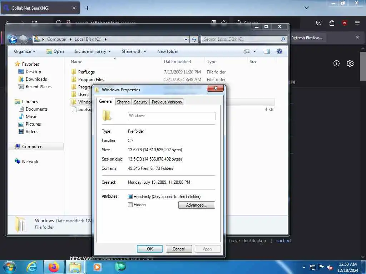Open Recent Places in Favorites
The image size is (366, 274).
coord(39,86)
